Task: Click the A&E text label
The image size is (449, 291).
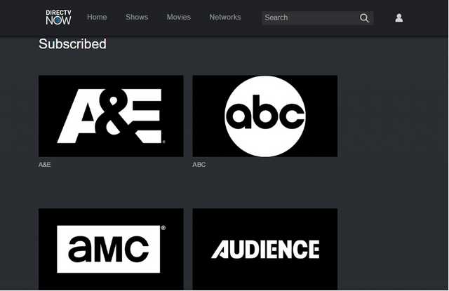Action: pos(45,165)
